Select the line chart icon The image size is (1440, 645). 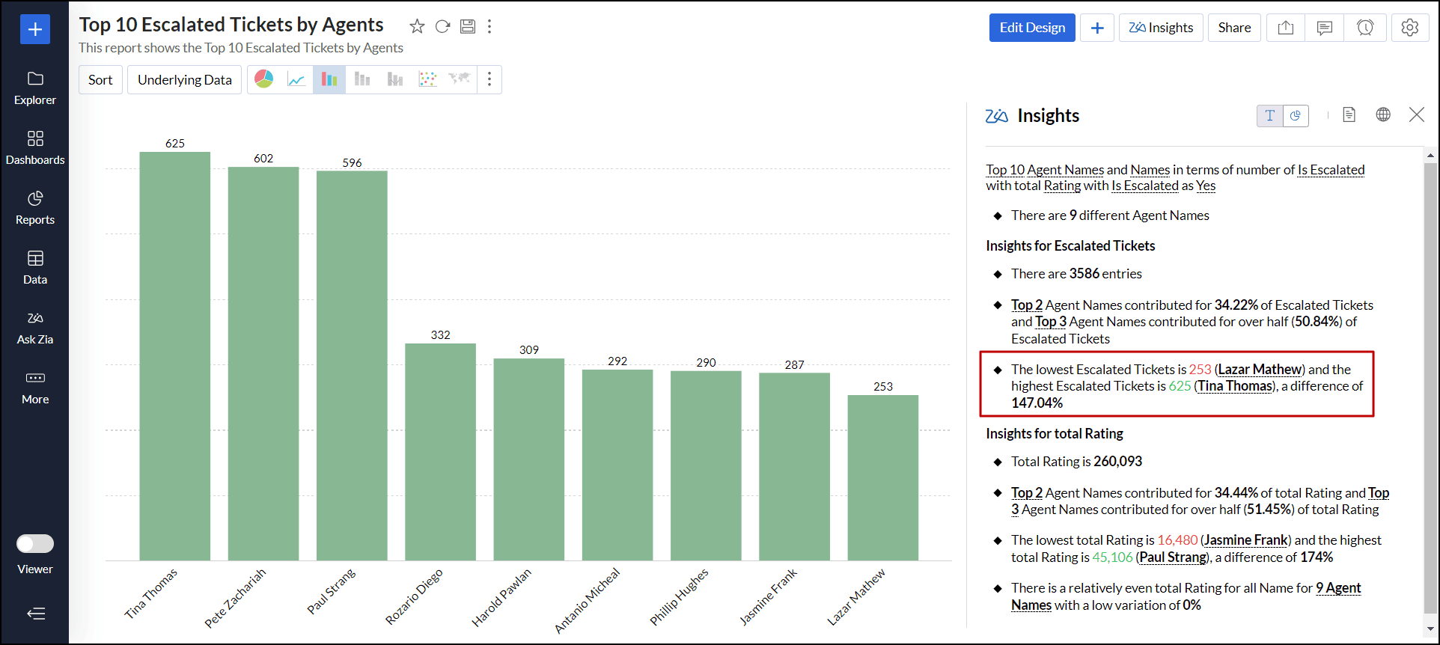tap(296, 79)
